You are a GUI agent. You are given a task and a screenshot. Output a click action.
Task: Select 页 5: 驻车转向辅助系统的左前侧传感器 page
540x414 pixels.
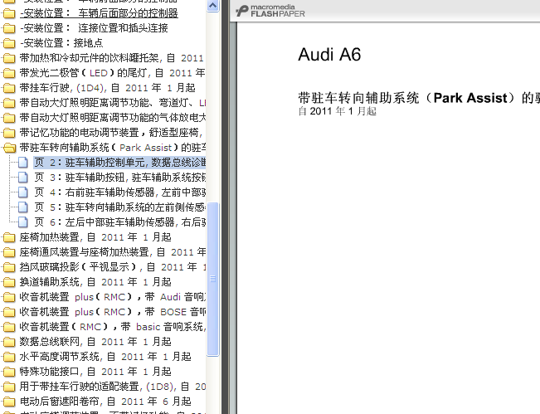point(119,207)
